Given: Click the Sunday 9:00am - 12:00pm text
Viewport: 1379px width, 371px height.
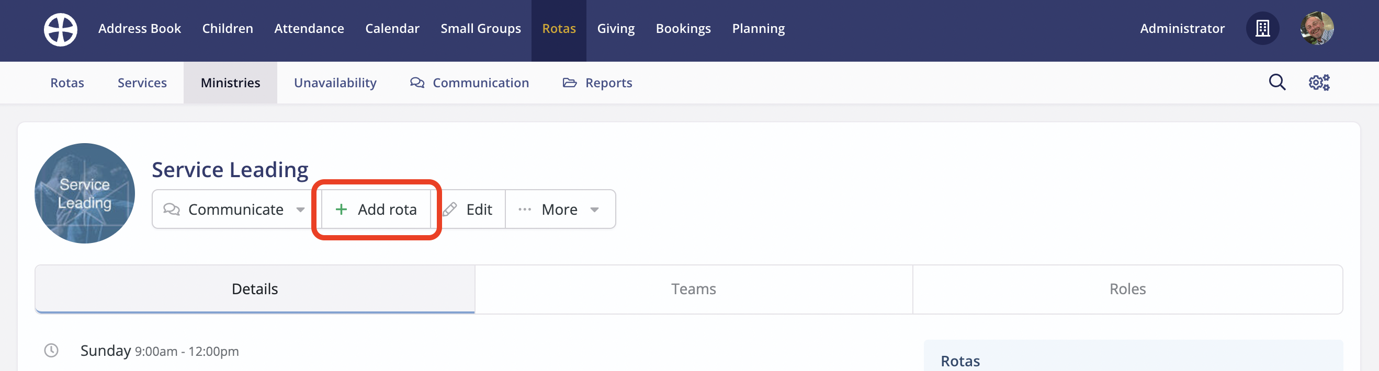Looking at the screenshot, I should [160, 351].
